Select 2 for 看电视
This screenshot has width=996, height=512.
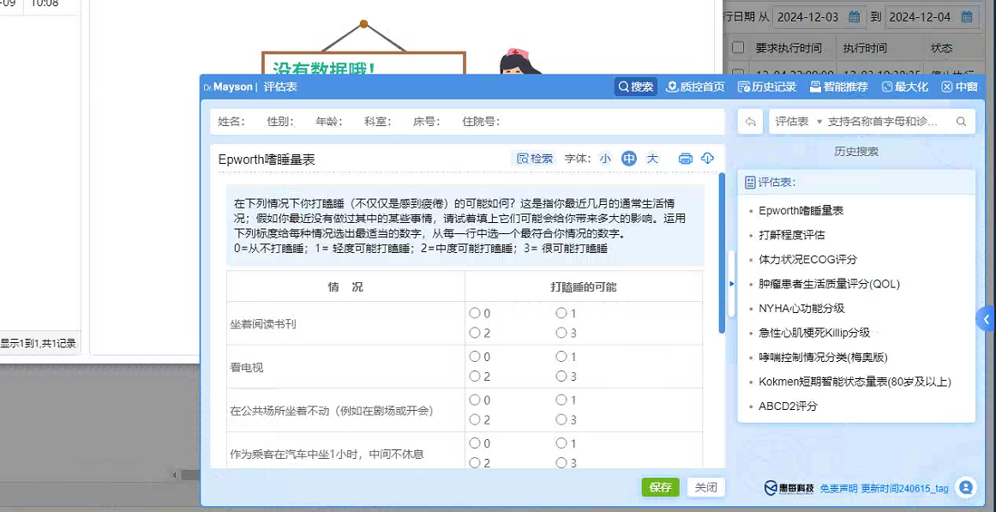[x=475, y=376]
